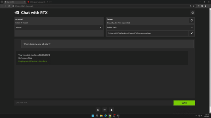
Task: Open Chrome from the taskbar
Action: coord(110,116)
